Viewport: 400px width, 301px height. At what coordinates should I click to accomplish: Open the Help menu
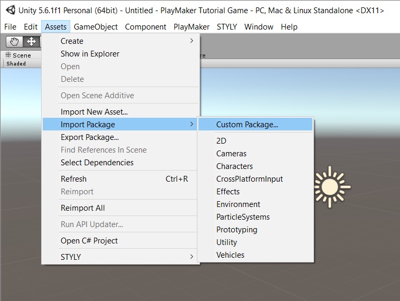point(289,27)
